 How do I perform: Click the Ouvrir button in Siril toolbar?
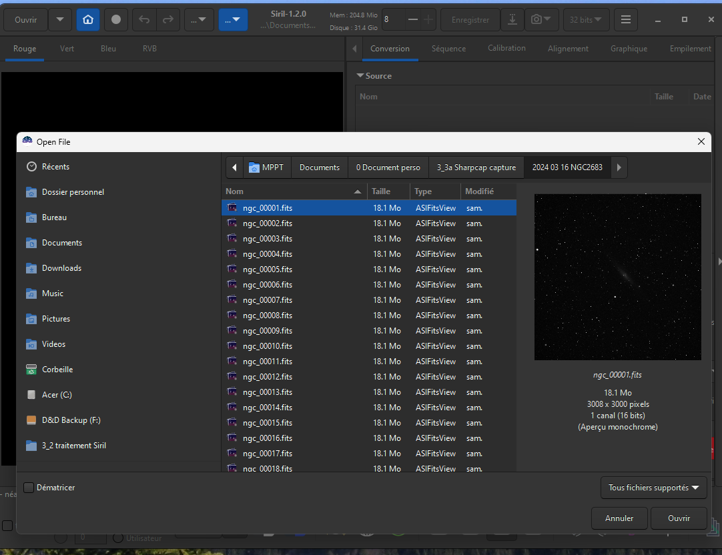click(26, 20)
